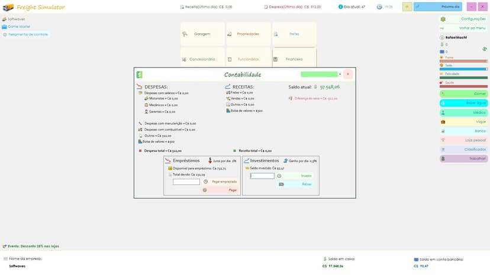Click the event discount notice at bottom

point(33,246)
